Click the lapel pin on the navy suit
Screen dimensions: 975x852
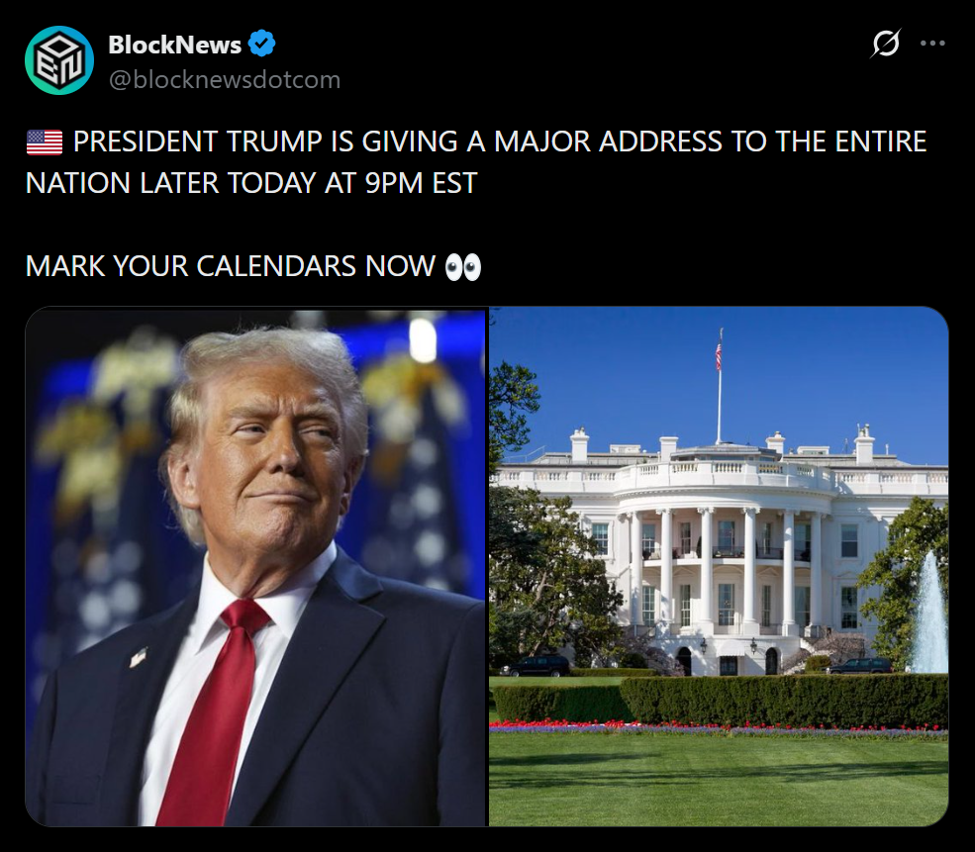tap(138, 657)
